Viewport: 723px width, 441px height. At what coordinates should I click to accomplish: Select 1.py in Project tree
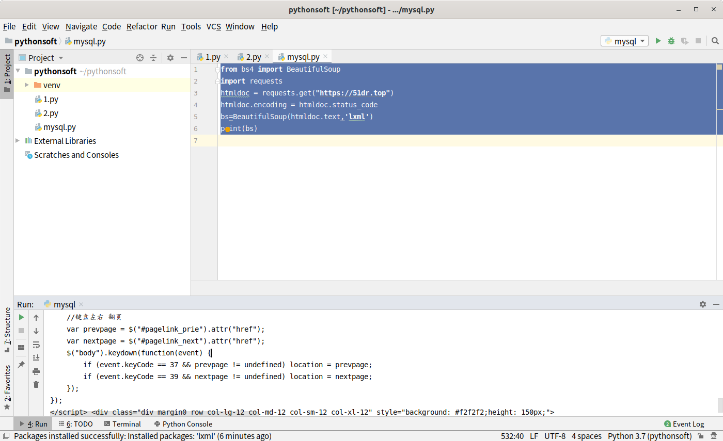[x=46, y=99]
